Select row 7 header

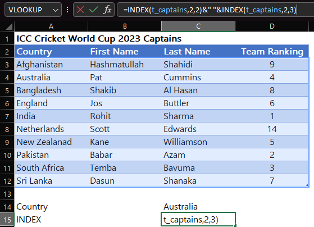coord(7,116)
